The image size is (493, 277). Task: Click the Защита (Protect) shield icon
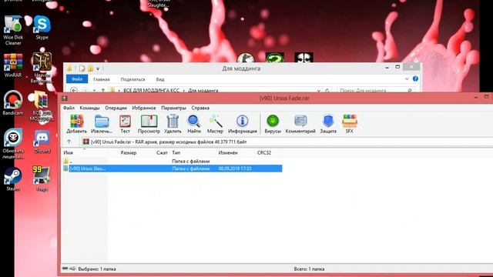click(x=328, y=124)
